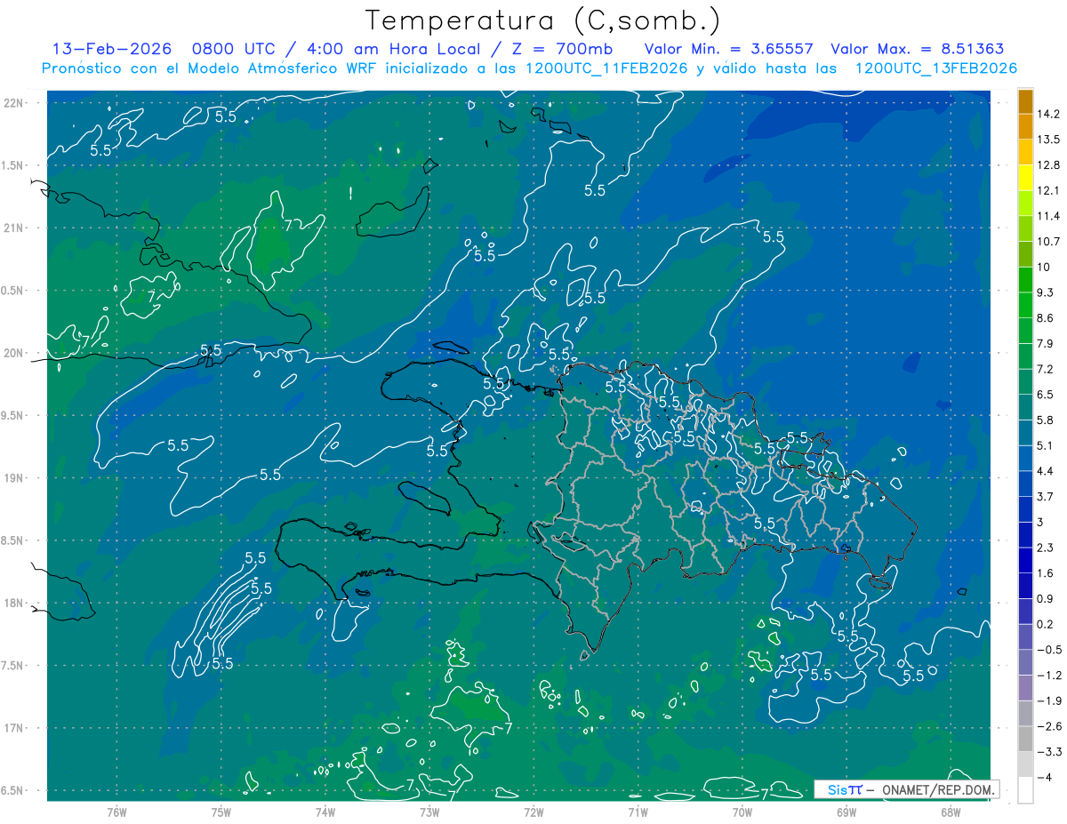The height and width of the screenshot is (824, 1067).
Task: Click the "Valor Min. = 3.65557" value
Action: [x=728, y=49]
